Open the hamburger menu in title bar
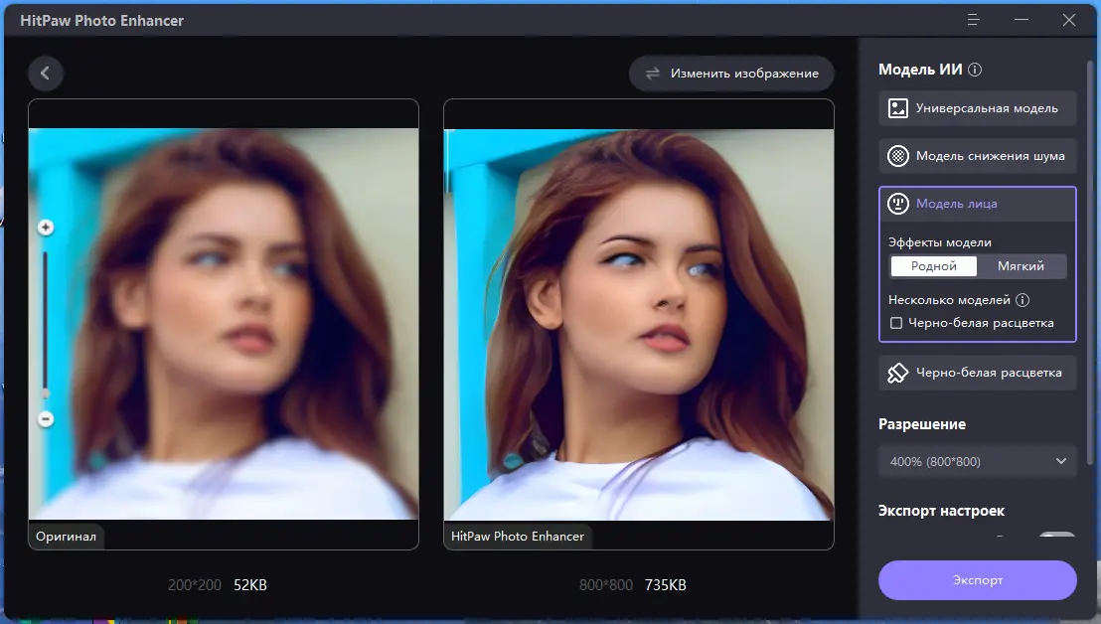Viewport: 1101px width, 624px height. 973,20
